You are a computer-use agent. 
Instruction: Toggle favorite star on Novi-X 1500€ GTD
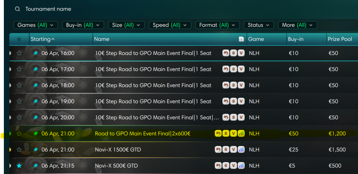tap(19, 150)
